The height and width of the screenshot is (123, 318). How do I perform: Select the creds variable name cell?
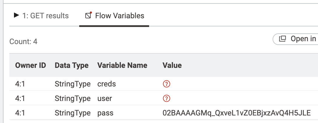click(107, 84)
